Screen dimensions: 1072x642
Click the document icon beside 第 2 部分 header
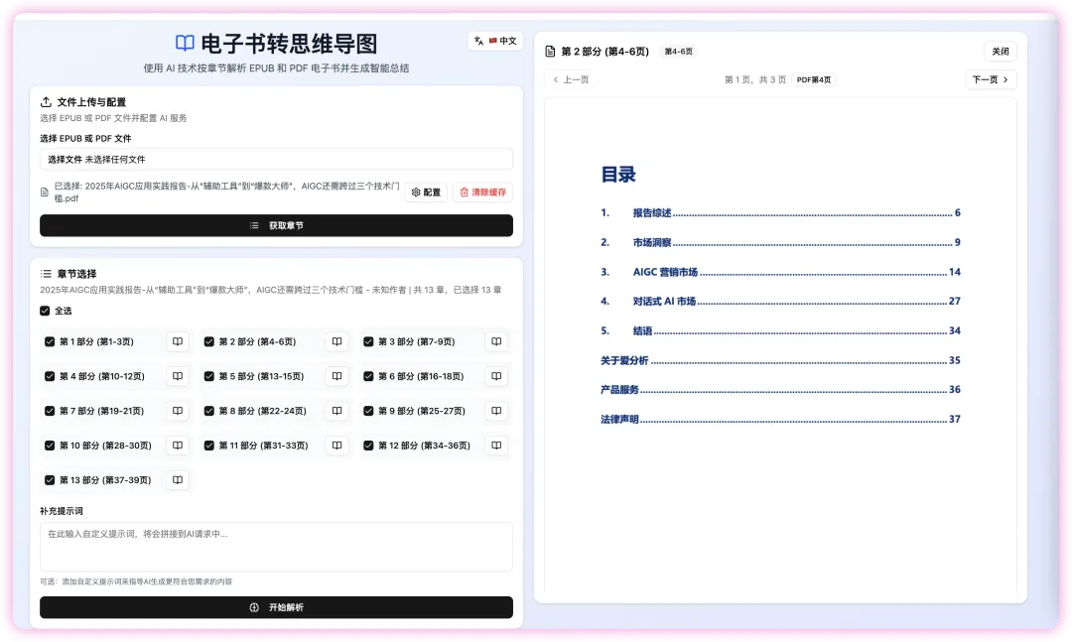point(550,52)
